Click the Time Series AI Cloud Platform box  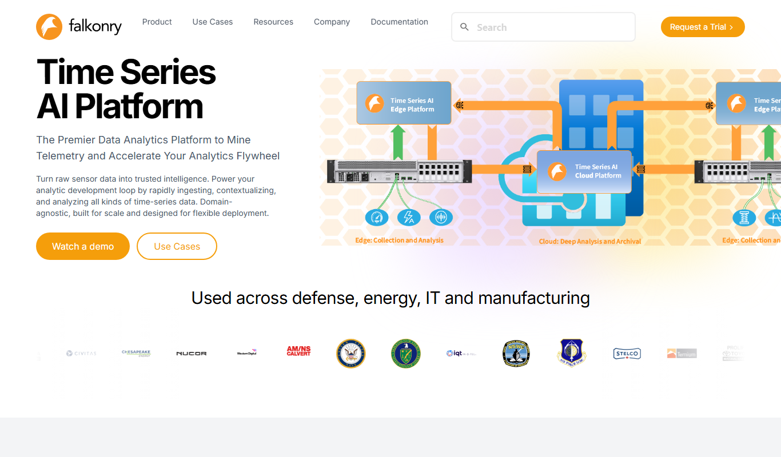tap(584, 171)
